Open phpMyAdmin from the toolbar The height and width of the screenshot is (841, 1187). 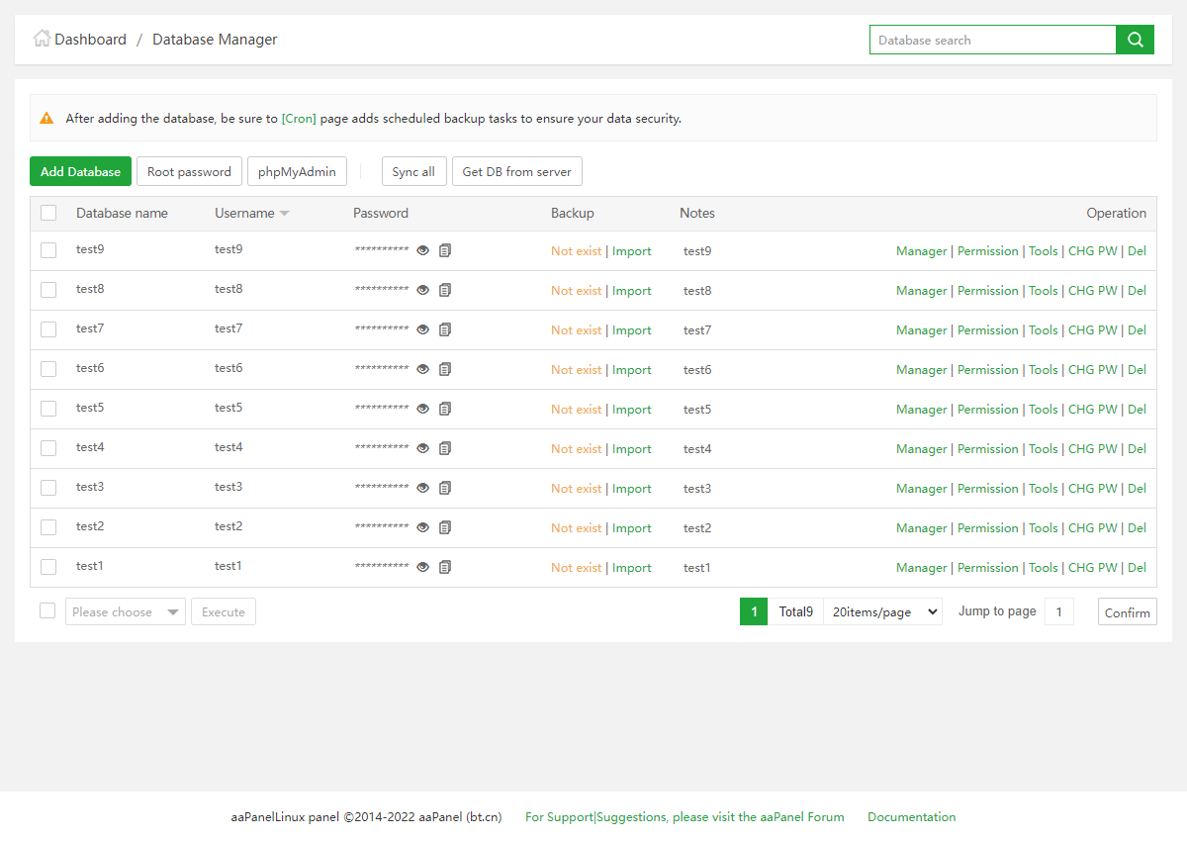coord(297,171)
